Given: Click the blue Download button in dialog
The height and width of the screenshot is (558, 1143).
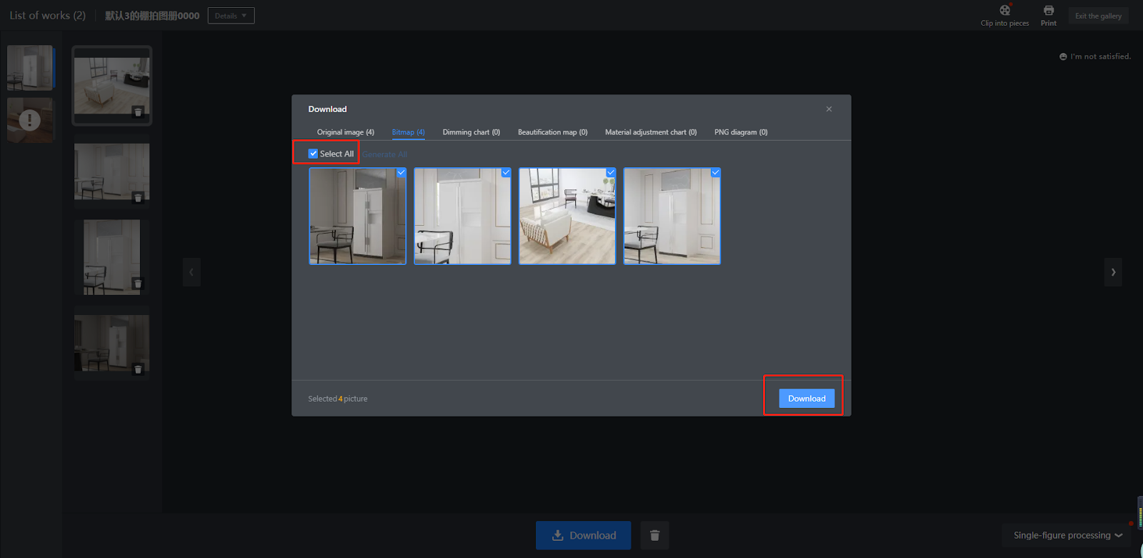Looking at the screenshot, I should point(807,399).
